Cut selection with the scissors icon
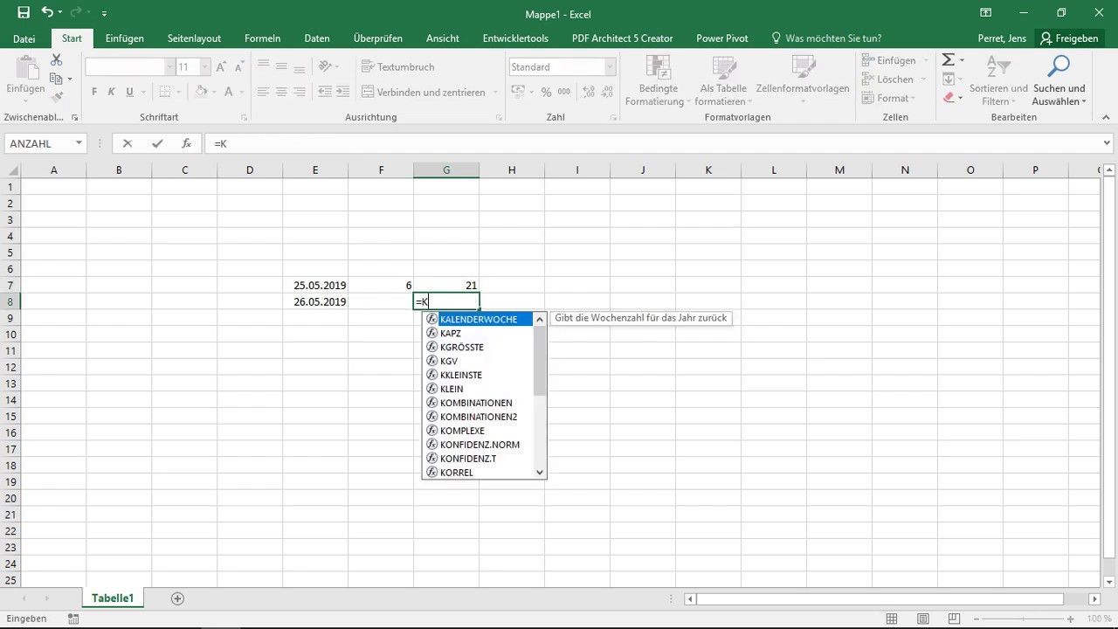 (57, 60)
